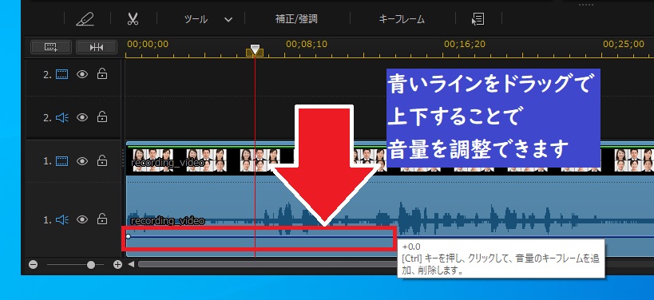The height and width of the screenshot is (300, 654).
Task: Click the list/details icon in toolbar
Action: pos(478,19)
